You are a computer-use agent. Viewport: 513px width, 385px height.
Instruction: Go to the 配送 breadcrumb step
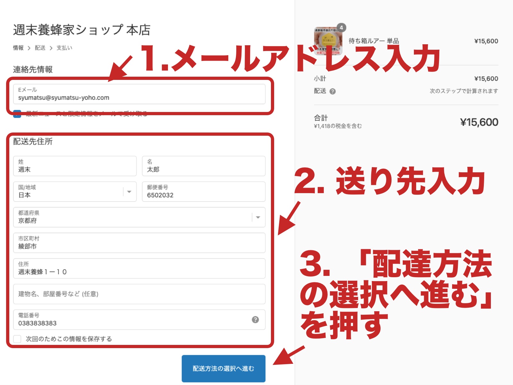coord(40,48)
